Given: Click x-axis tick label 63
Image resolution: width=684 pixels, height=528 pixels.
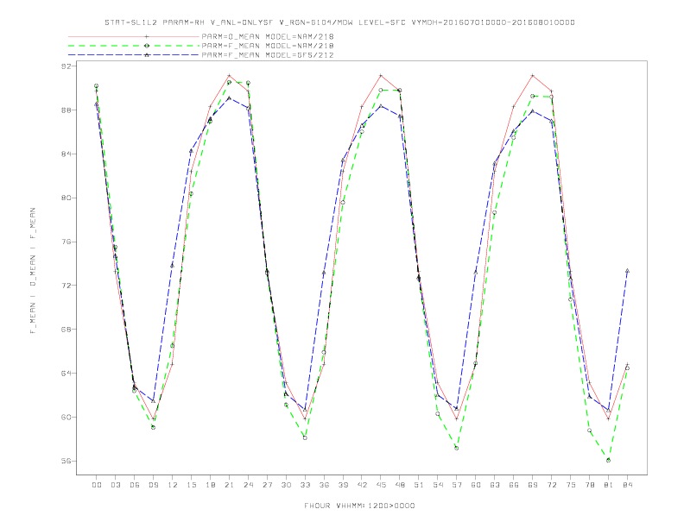Looking at the screenshot, I should (x=495, y=485).
